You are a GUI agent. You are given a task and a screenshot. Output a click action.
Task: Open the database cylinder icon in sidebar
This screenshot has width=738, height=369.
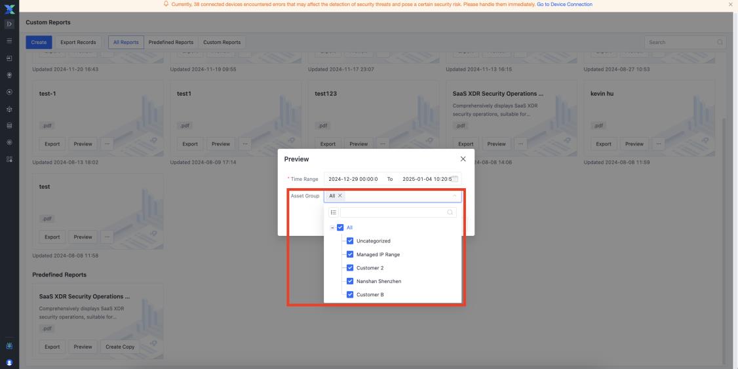[9, 126]
